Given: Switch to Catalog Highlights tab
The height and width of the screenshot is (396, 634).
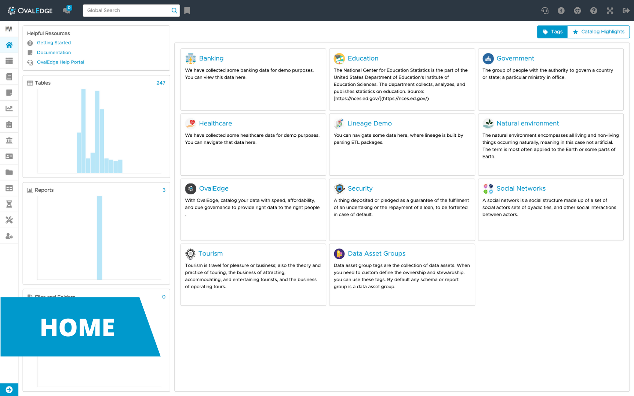Looking at the screenshot, I should click(x=598, y=32).
